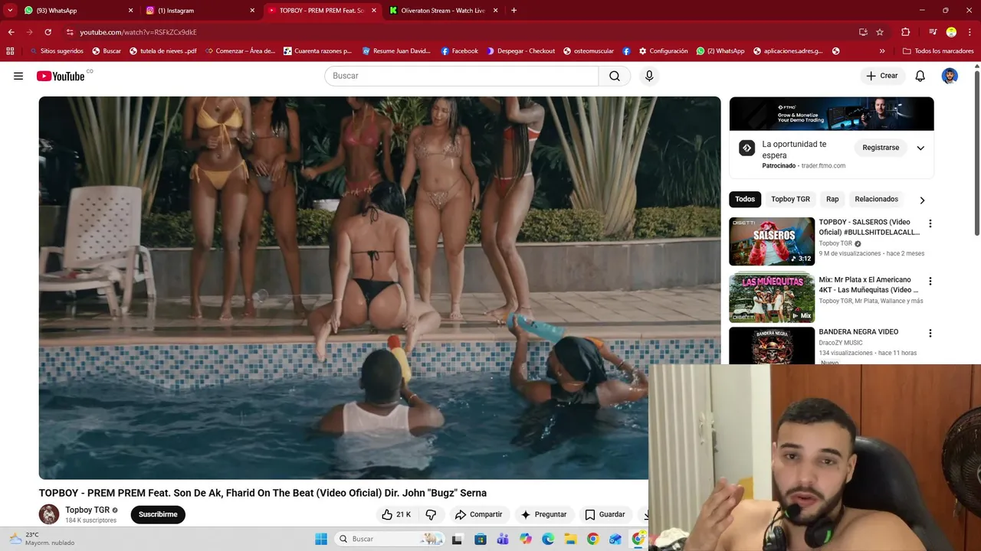Open options for BANDERA NEGRA VIDEO
981x551 pixels.
pyautogui.click(x=930, y=333)
